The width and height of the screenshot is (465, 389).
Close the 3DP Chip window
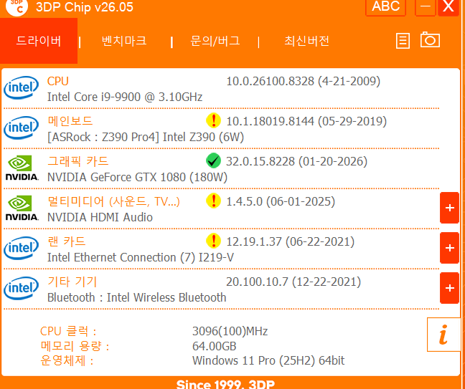click(x=448, y=7)
